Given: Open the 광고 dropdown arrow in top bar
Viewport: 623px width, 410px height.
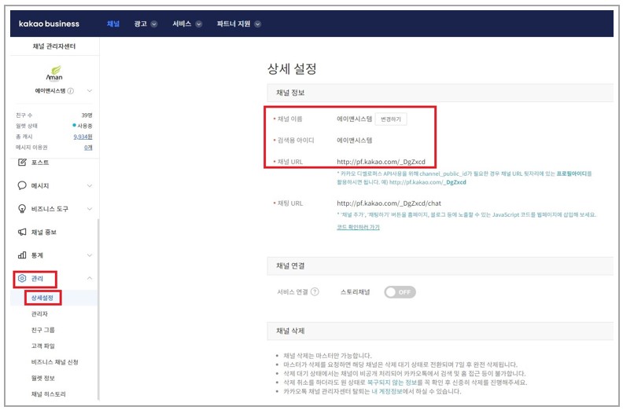Looking at the screenshot, I should point(153,24).
